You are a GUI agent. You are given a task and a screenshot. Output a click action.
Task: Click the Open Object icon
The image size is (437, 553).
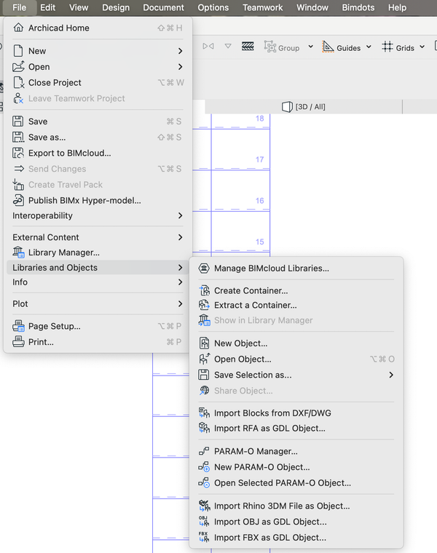point(204,359)
